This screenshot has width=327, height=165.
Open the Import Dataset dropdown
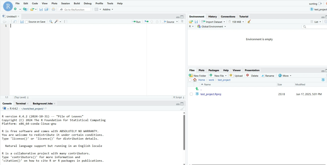[213, 22]
